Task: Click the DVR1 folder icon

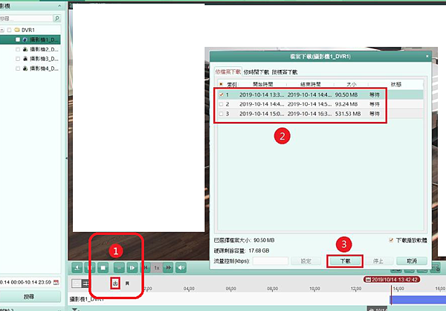Action: tap(17, 30)
